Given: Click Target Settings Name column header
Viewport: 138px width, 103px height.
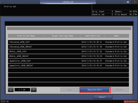Looking at the screenshot, I should point(62,36).
